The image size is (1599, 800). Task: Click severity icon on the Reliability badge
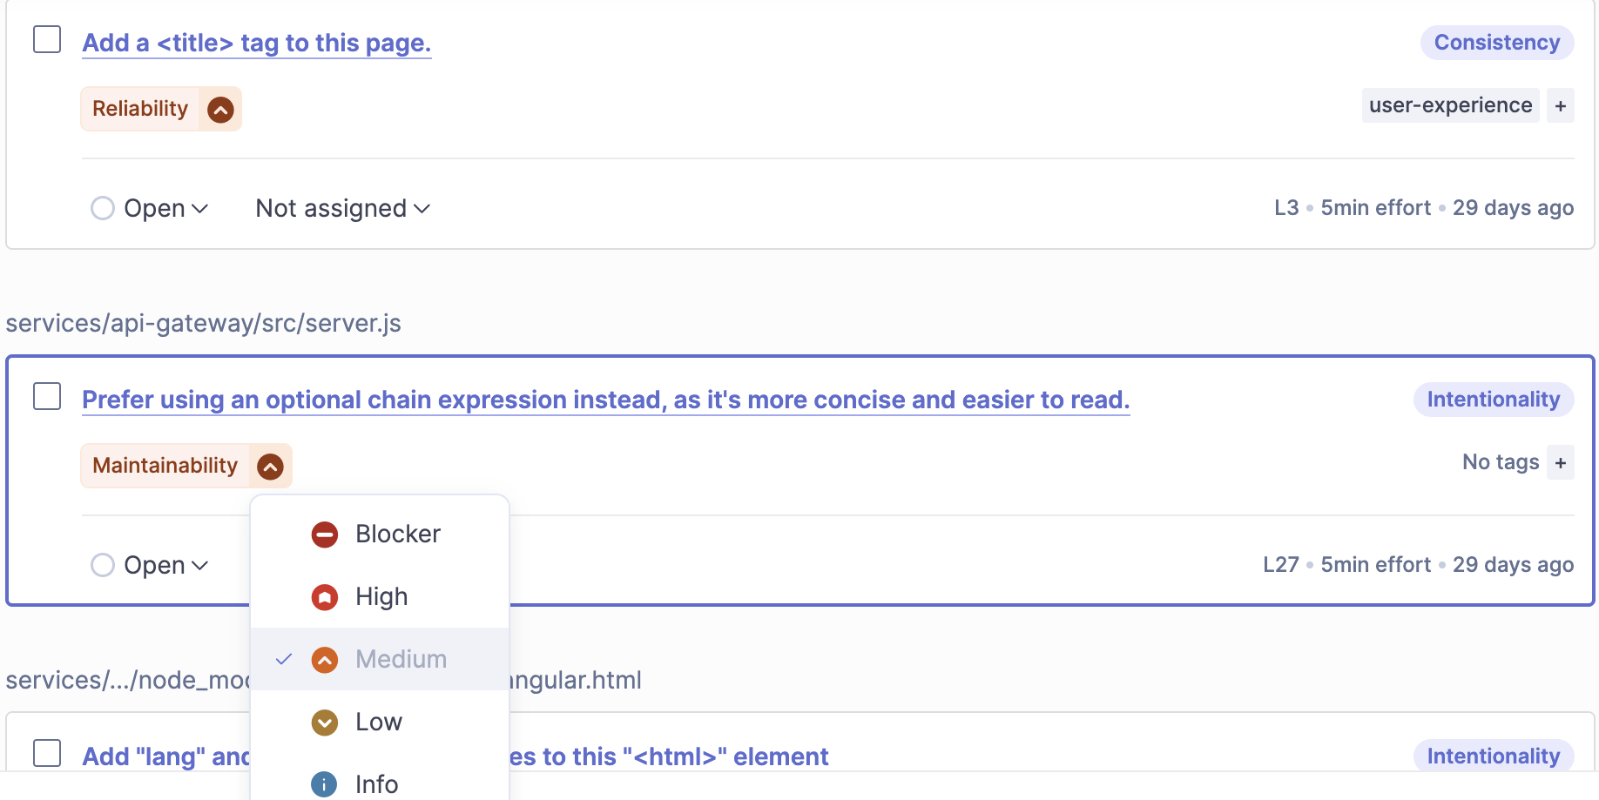point(221,110)
